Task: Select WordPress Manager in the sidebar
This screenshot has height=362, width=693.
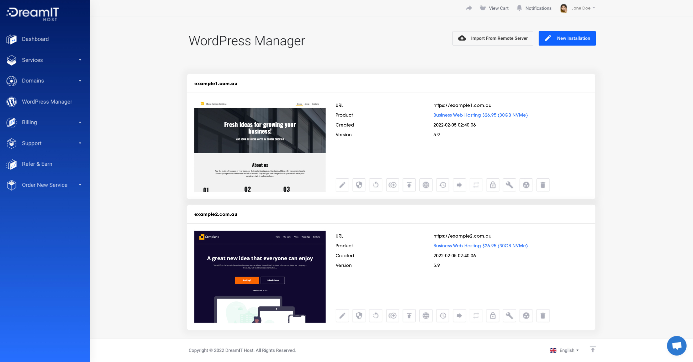Action: tap(47, 102)
